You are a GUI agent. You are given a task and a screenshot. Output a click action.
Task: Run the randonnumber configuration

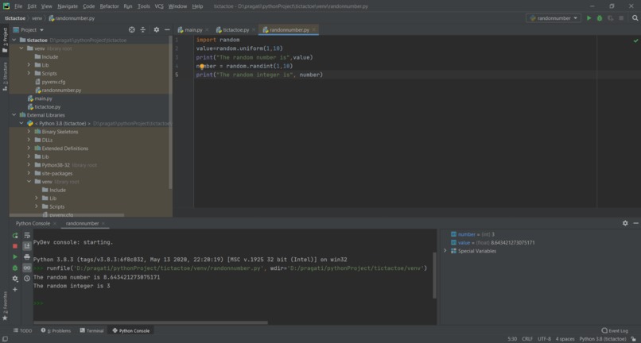[589, 18]
